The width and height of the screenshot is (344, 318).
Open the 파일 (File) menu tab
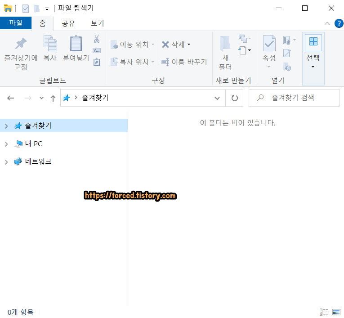16,23
